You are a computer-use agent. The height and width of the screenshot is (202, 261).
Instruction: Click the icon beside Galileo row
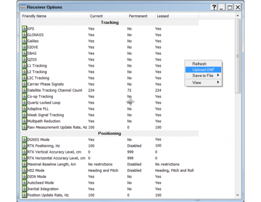(24, 41)
